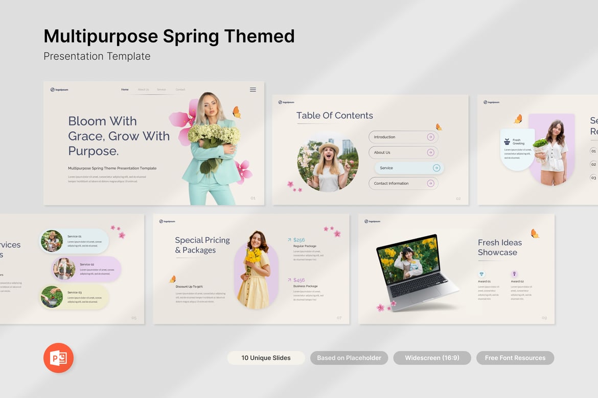
Task: Click the logoipsum logo on Table Of Contents slide
Action: (x=286, y=102)
